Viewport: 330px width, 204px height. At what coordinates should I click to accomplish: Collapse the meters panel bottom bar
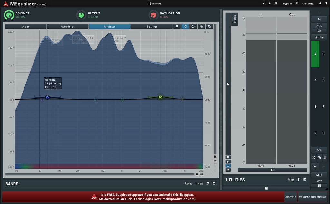(x=273, y=170)
